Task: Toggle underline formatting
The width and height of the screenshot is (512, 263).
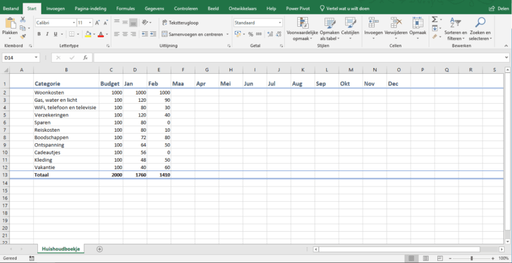Action: point(55,34)
